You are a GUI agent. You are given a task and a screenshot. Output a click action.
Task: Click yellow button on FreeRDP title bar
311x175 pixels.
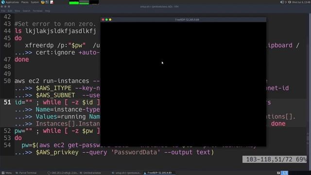click(x=110, y=19)
